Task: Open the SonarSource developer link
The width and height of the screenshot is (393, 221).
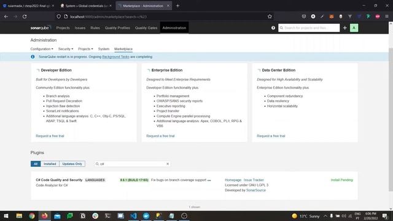Action: [256, 190]
